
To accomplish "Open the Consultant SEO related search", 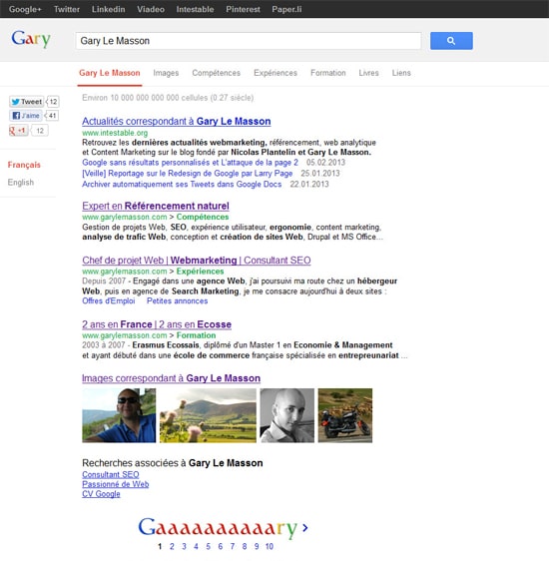I will coord(111,474).
